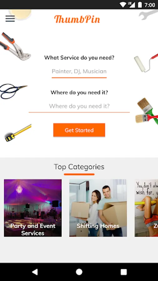Open Shifting Homes category
This screenshot has height=281, width=158.
coord(98,208)
